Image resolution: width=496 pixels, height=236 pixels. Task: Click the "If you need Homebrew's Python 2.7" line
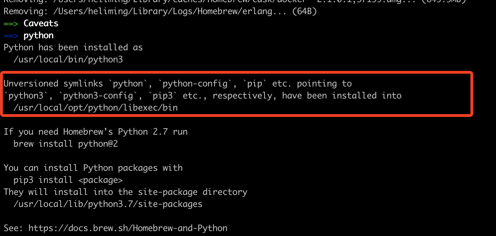(x=95, y=132)
